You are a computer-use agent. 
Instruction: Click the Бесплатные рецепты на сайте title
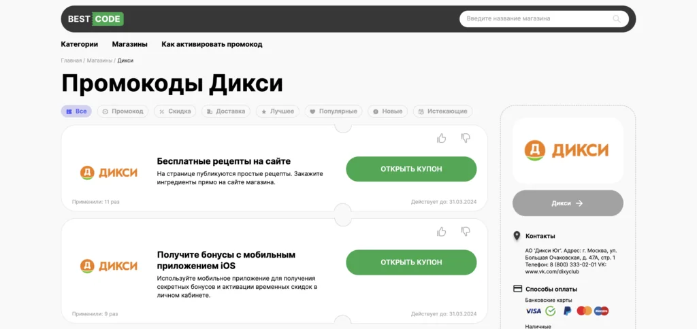[x=223, y=161]
